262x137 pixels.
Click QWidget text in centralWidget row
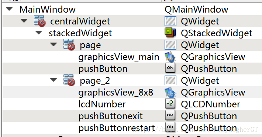[x=200, y=21]
